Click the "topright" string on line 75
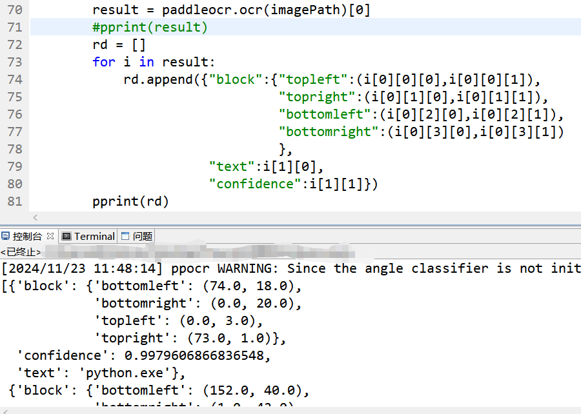Image resolution: width=581 pixels, height=414 pixels. (316, 97)
